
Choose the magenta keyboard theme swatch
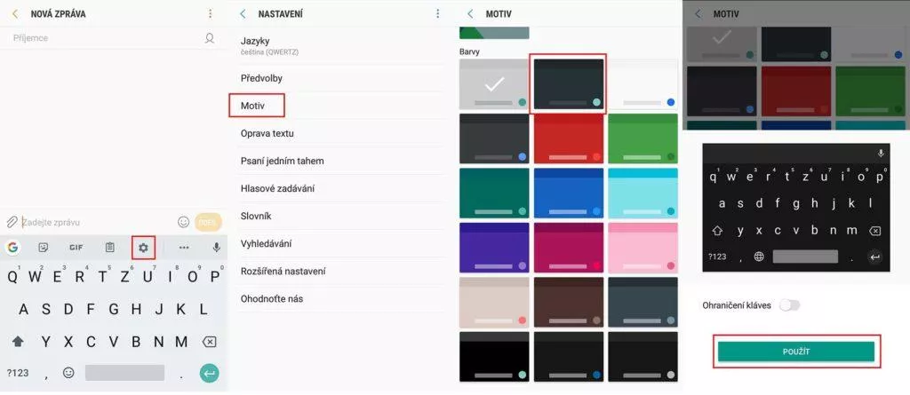tap(569, 248)
